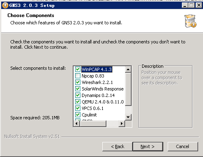Minimize the GNS3 Setup window
This screenshot has width=203, height=157.
click(185, 5)
